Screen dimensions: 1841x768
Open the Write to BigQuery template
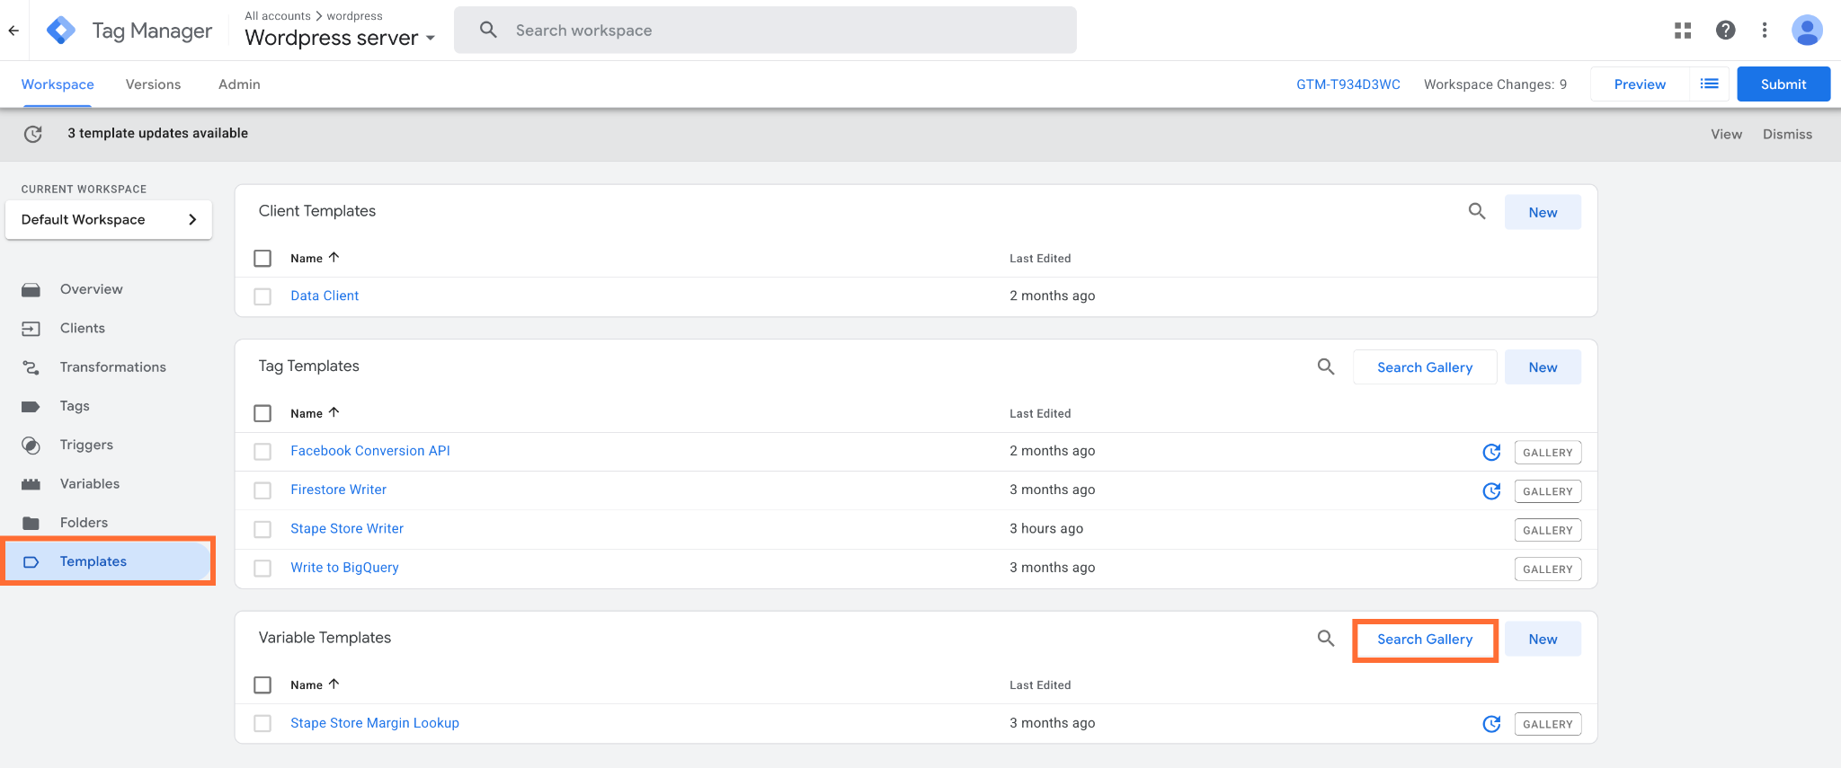pos(344,568)
